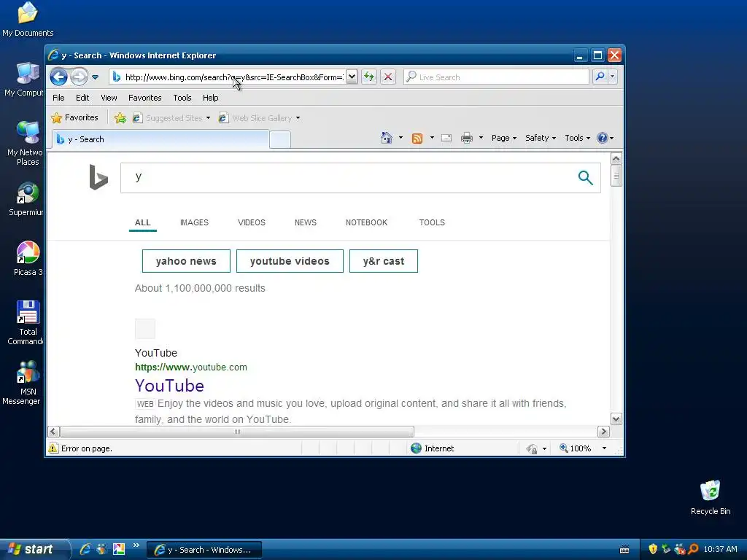Click the Bing search text field
This screenshot has width=747, height=560.
pos(347,178)
